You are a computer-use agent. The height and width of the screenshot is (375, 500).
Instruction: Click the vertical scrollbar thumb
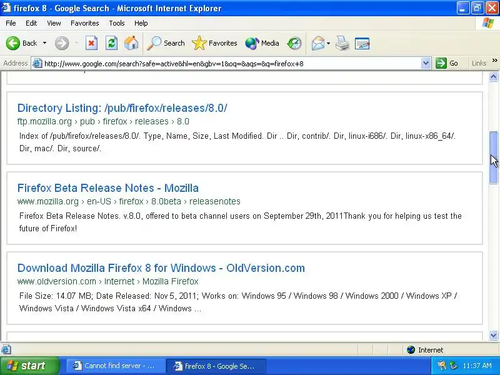point(493,157)
